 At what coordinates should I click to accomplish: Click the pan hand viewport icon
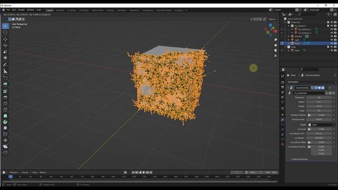click(x=275, y=45)
